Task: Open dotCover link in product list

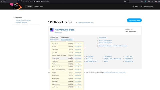Action: click(129, 56)
